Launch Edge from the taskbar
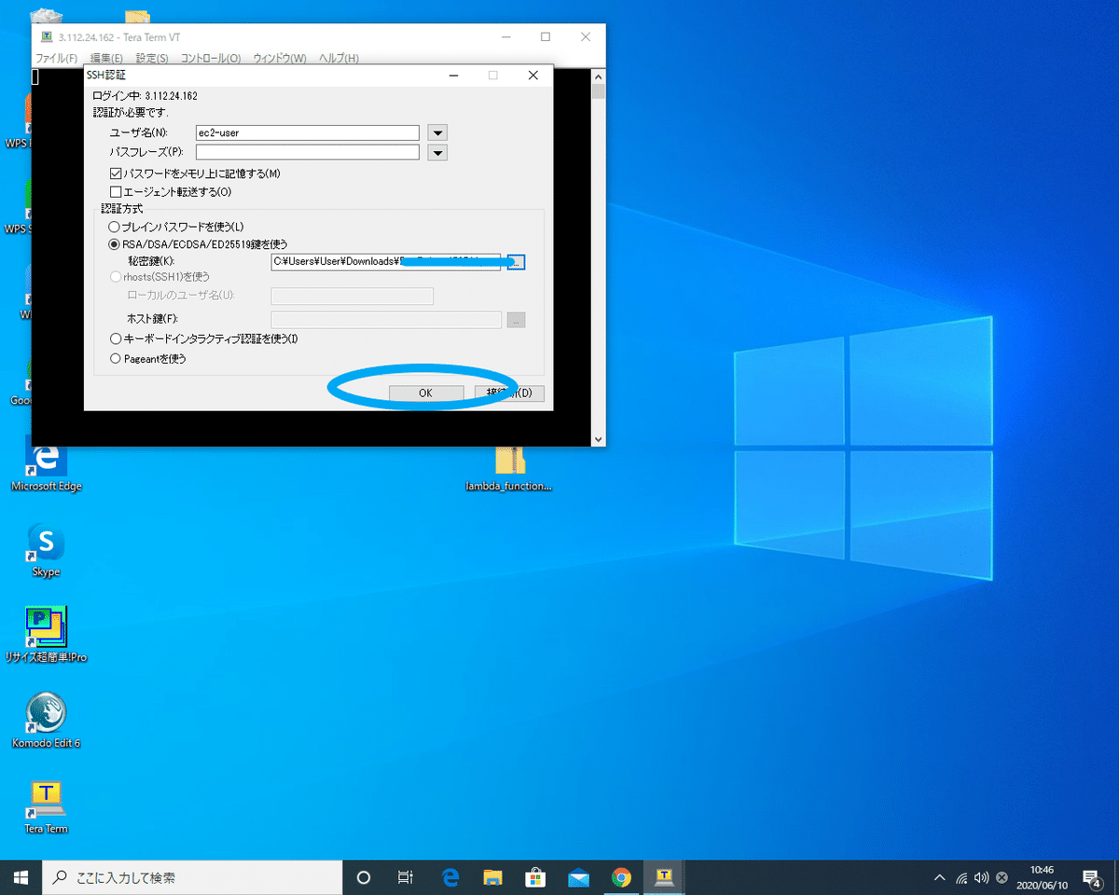 click(449, 877)
